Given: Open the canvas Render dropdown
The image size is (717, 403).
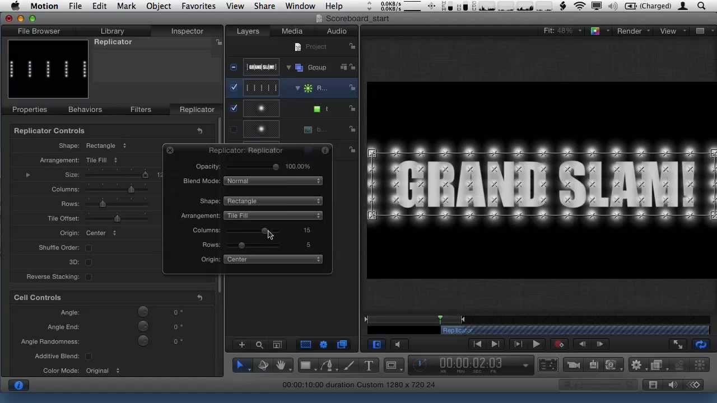Looking at the screenshot, I should click(x=633, y=31).
